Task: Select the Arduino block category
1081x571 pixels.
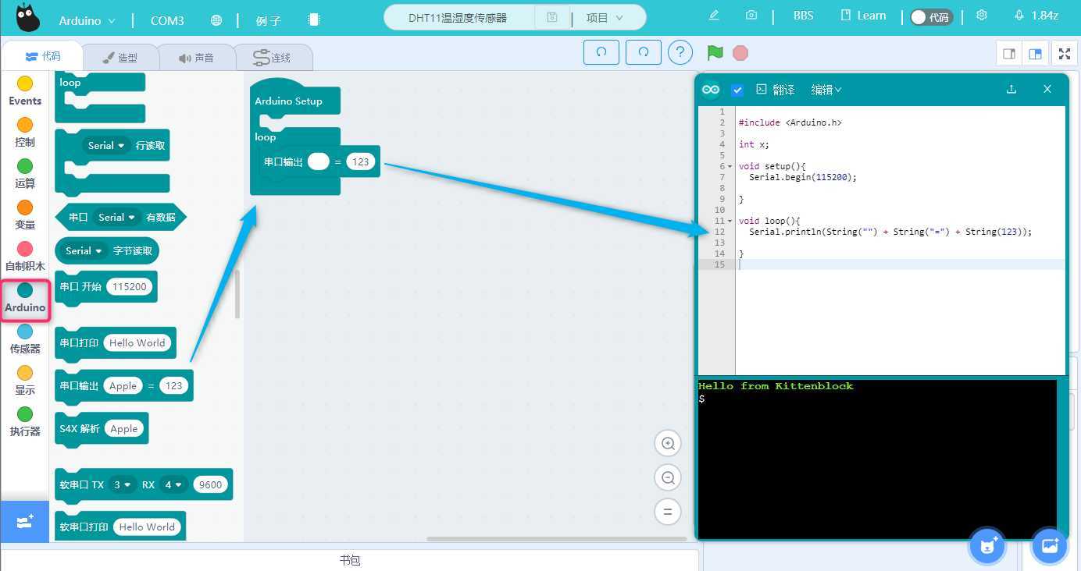Action: [25, 299]
